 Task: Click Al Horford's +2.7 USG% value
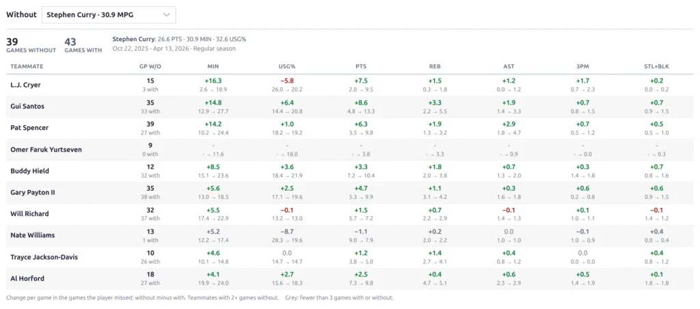tap(287, 274)
